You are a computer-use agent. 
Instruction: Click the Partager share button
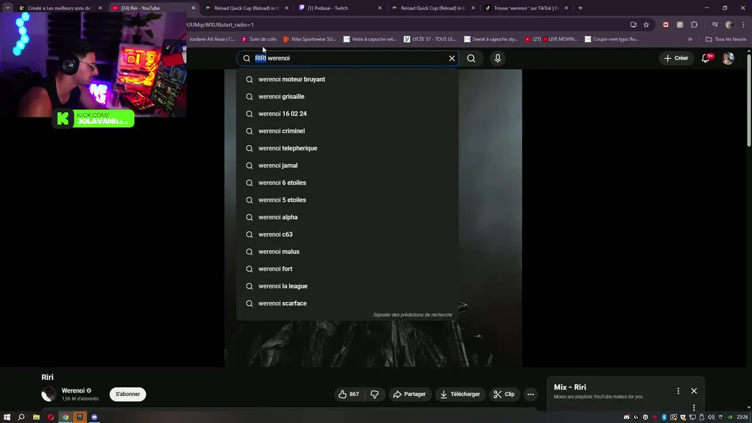(x=409, y=394)
